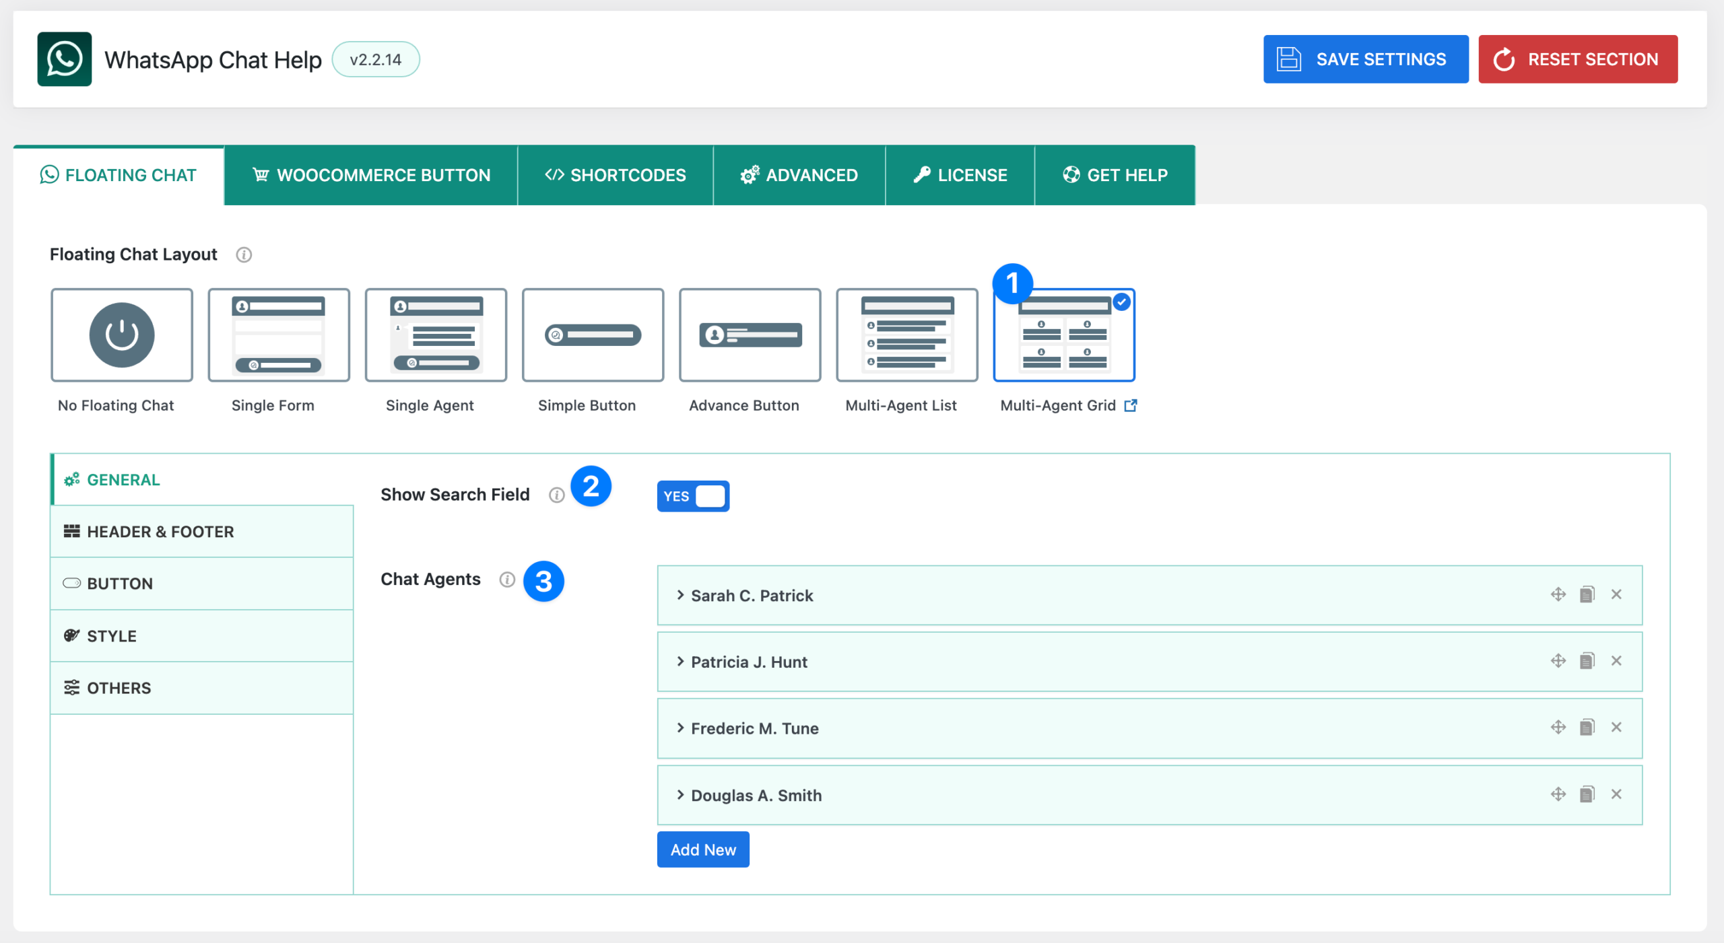Switch to the WooCommerce Button tab

(x=371, y=176)
